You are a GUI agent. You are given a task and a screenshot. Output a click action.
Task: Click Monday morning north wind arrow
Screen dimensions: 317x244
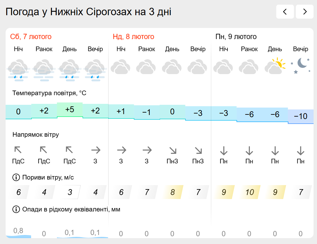click(x=249, y=150)
